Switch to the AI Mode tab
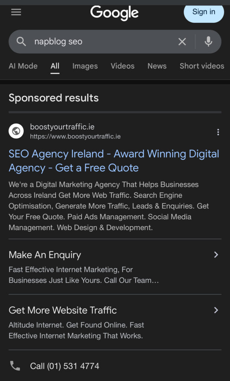Image resolution: width=230 pixels, height=381 pixels. pyautogui.click(x=23, y=66)
